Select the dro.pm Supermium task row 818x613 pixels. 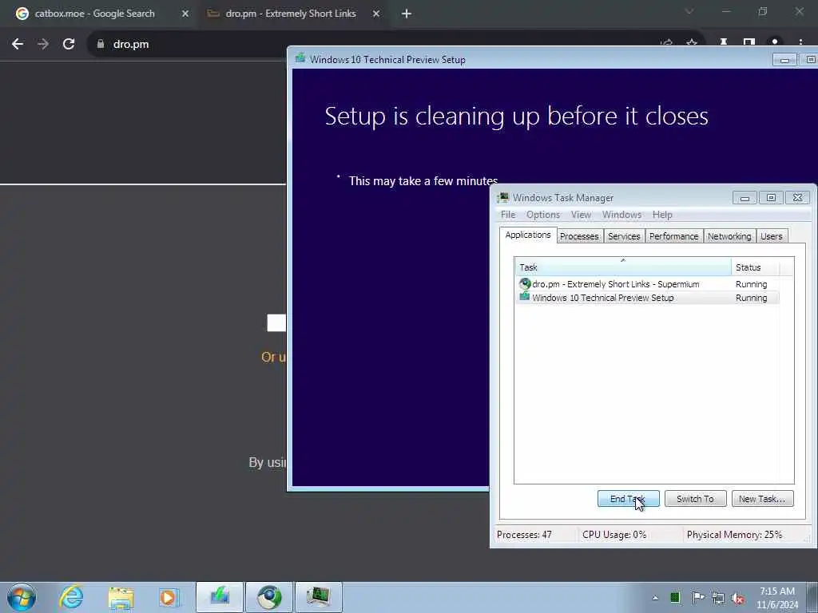(647, 284)
